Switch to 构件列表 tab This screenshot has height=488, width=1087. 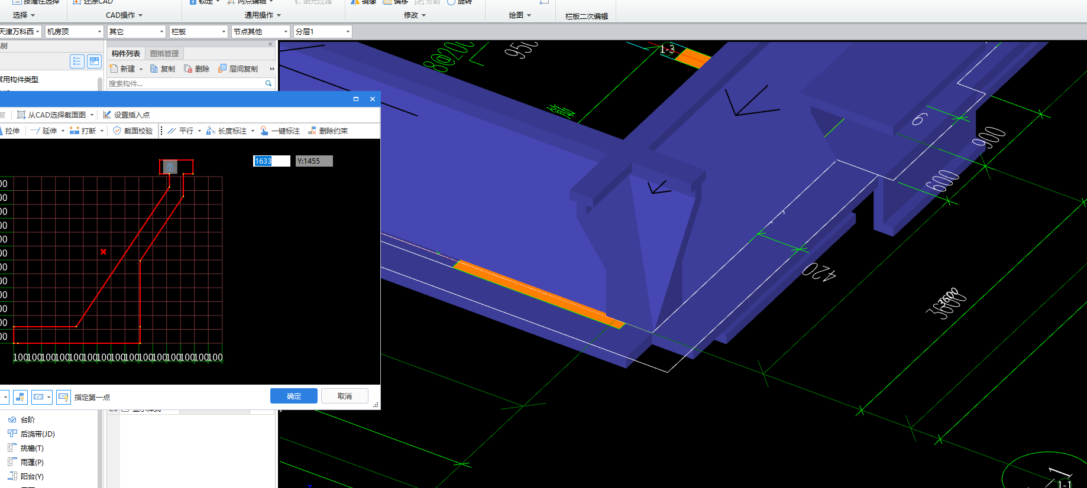[126, 53]
